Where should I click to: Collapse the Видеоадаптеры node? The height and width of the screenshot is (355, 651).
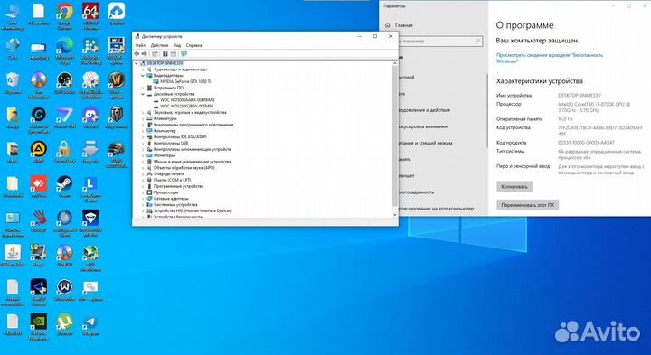(143, 76)
